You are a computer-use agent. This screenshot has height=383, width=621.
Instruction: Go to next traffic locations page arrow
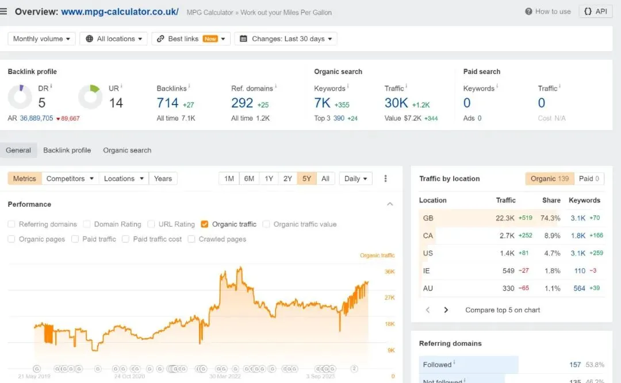click(x=446, y=310)
